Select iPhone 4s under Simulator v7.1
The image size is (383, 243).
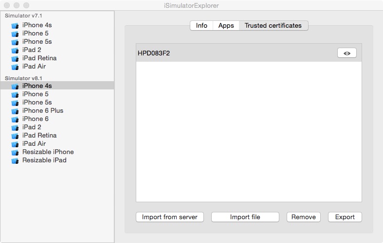[57, 25]
